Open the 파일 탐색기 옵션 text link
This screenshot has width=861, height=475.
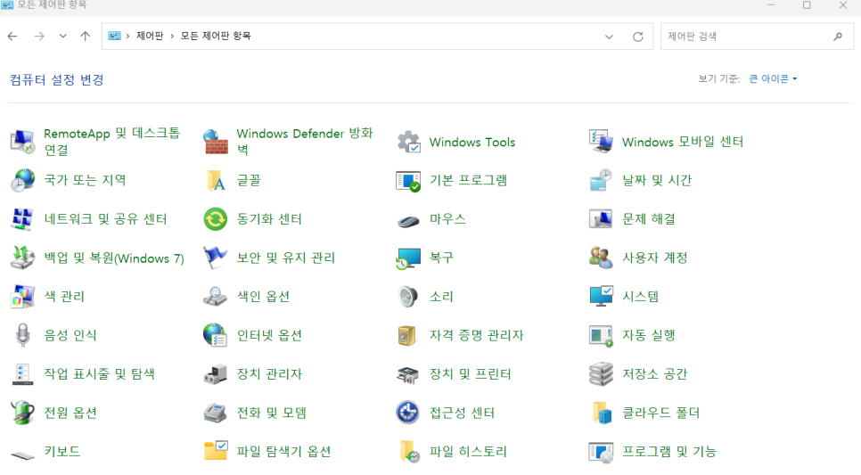click(x=283, y=452)
